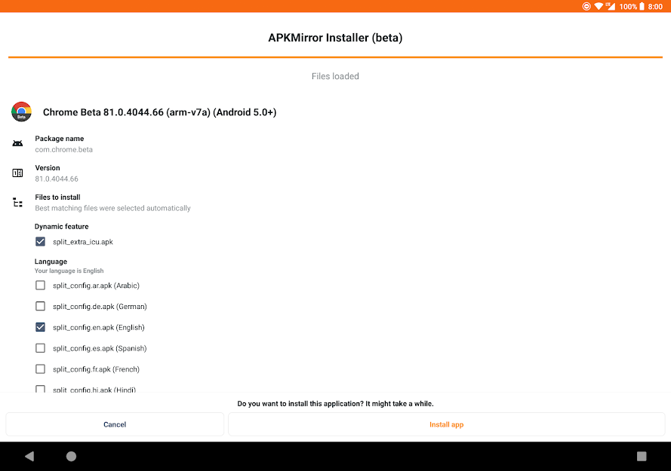Click the 100% battery percentage text
The height and width of the screenshot is (471, 671).
(x=628, y=7)
